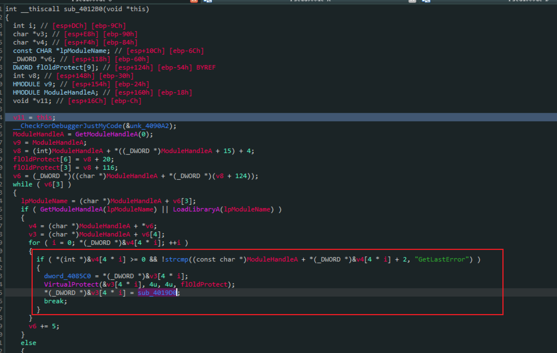Click the break; statement
Screen dimensions: 557x353
click(x=56, y=301)
